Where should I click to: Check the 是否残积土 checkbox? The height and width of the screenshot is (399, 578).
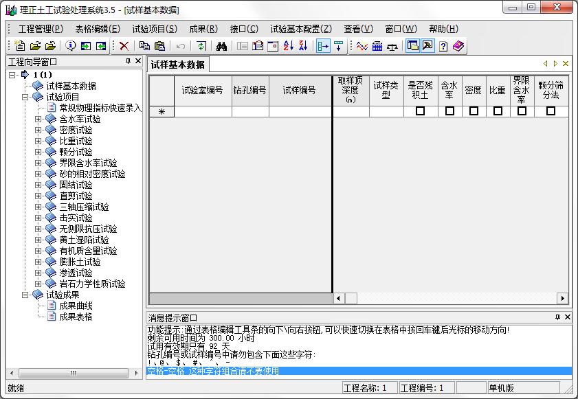click(x=420, y=111)
